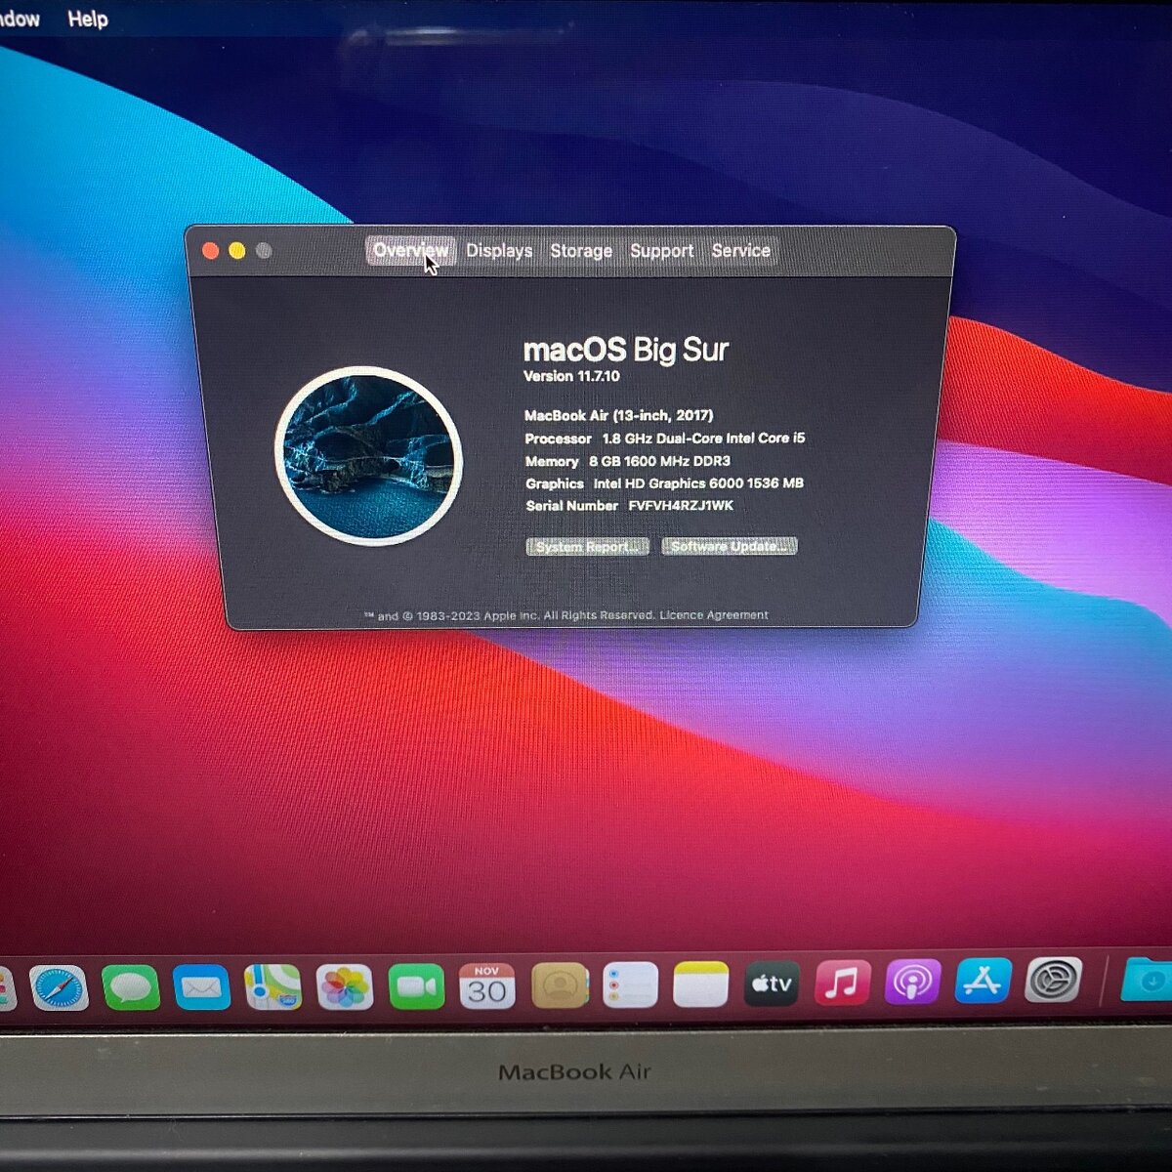Select the Storage tab

click(x=581, y=251)
